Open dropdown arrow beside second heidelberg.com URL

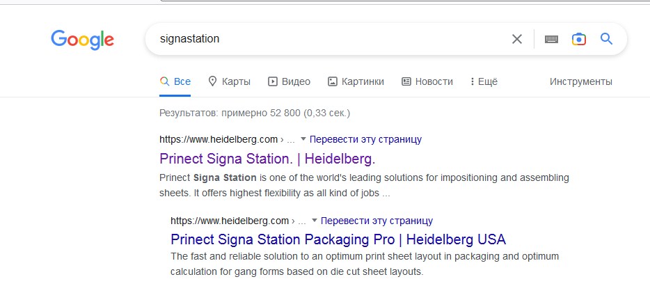315,221
